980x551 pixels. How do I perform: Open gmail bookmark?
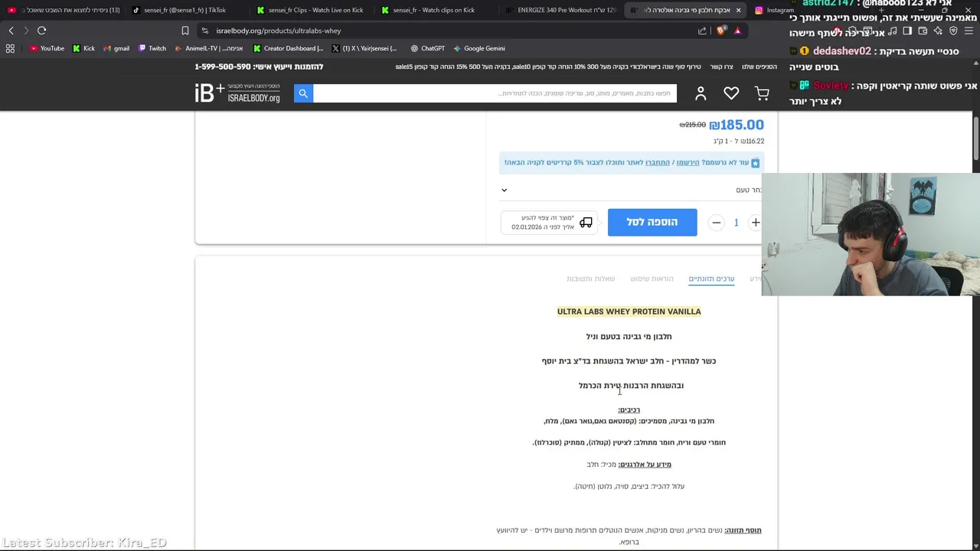click(x=116, y=48)
